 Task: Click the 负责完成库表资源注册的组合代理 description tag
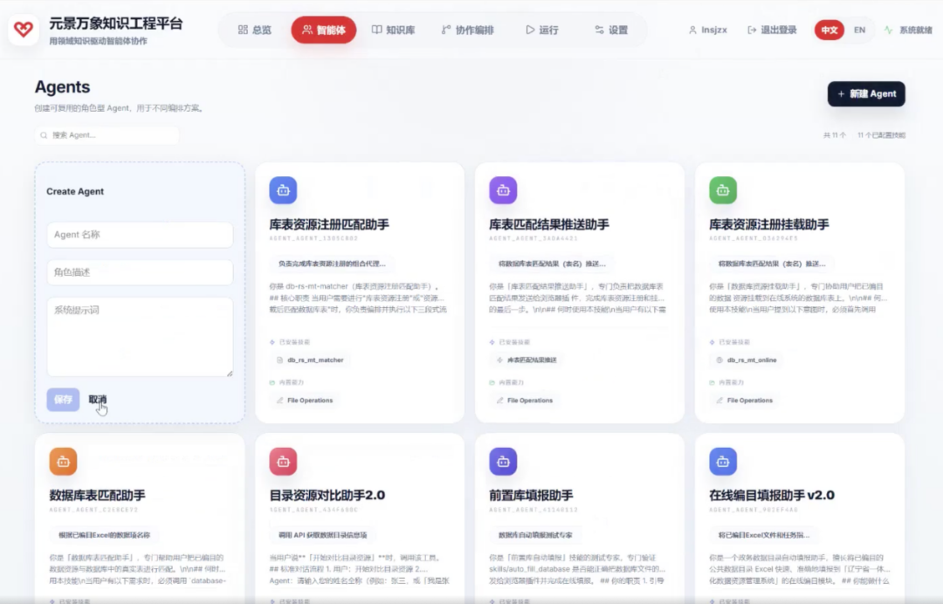[332, 264]
